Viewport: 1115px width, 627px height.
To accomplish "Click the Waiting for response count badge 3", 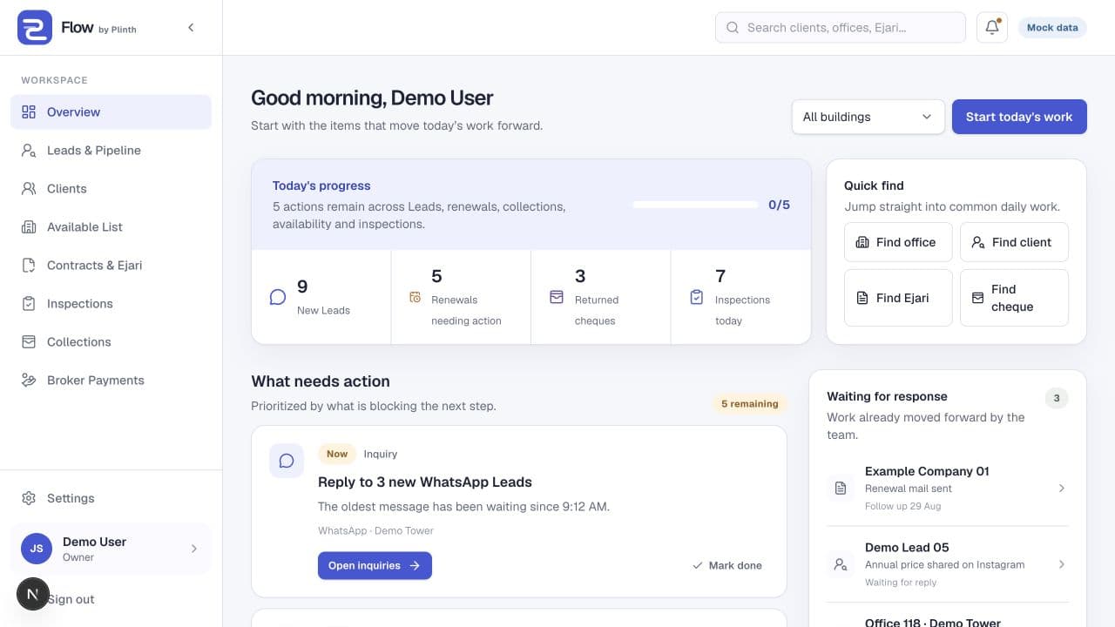I will [1057, 398].
